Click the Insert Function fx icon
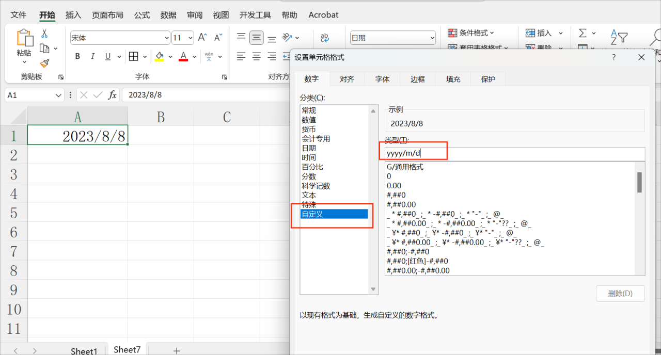The image size is (661, 355). tap(112, 95)
